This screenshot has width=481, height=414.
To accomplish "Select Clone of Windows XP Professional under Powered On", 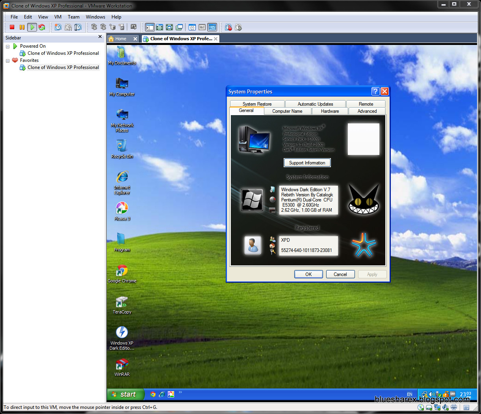I will pyautogui.click(x=63, y=53).
